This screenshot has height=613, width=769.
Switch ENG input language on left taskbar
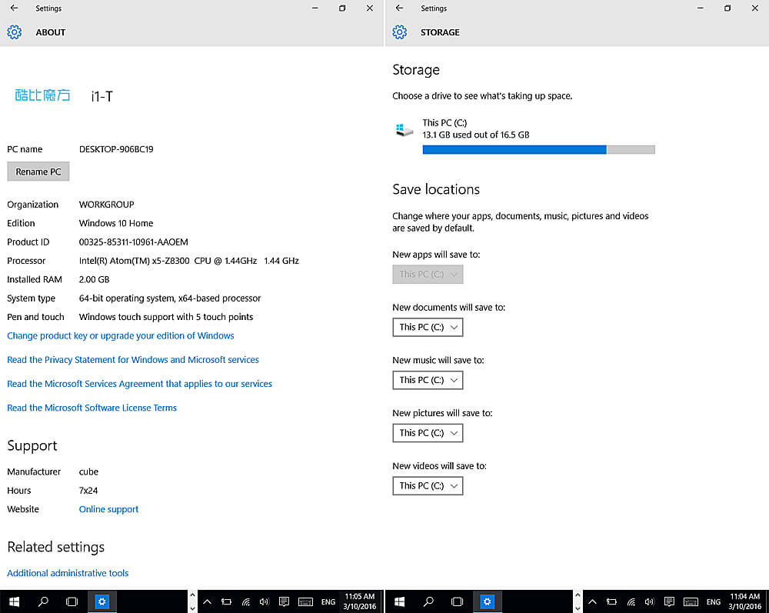[x=328, y=601]
